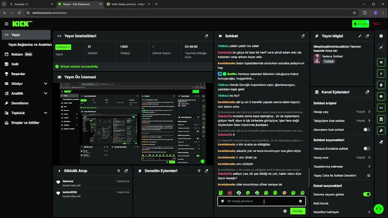Edit stream info with the pencil in Yayın bilgisi

(x=360, y=36)
